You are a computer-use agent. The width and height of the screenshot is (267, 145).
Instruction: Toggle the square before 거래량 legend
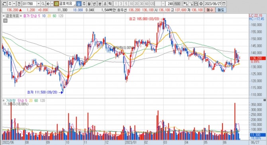[x=4, y=101]
